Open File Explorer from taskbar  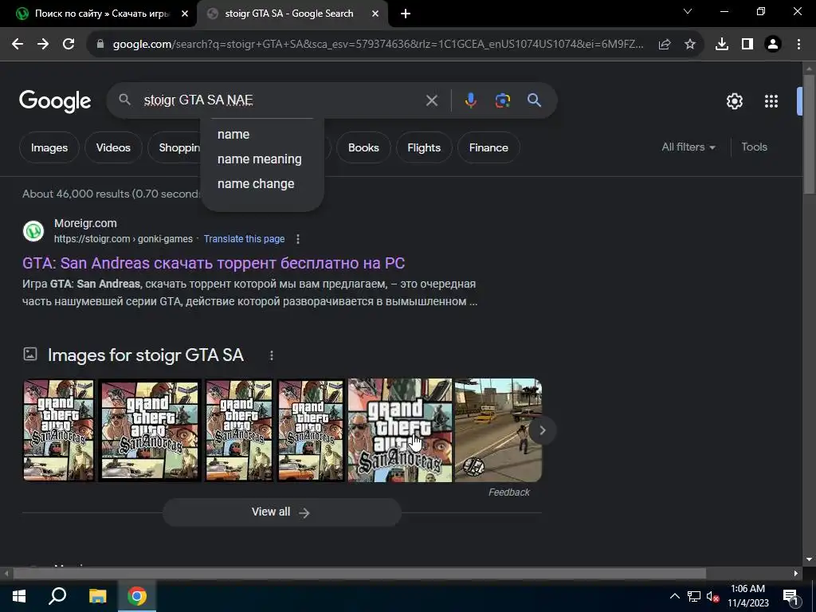(x=97, y=596)
